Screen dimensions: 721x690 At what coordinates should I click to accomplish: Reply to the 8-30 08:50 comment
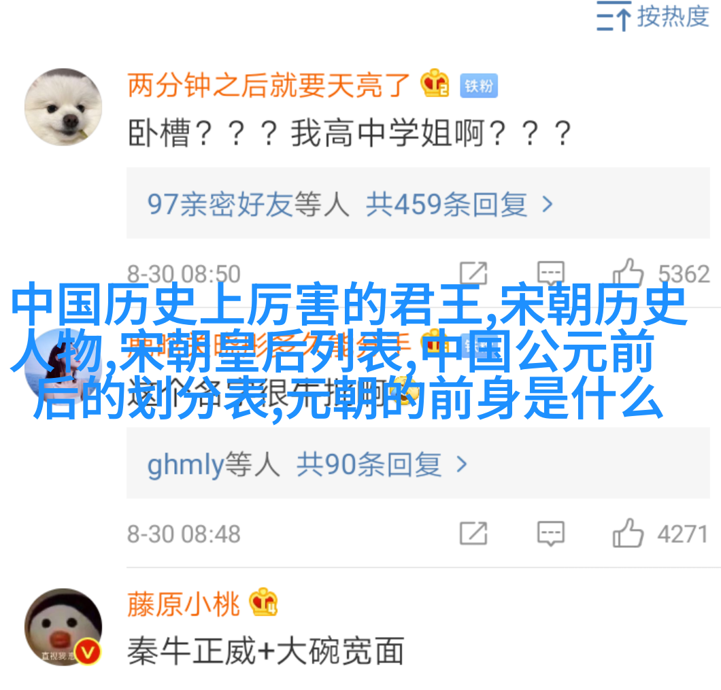click(x=550, y=273)
